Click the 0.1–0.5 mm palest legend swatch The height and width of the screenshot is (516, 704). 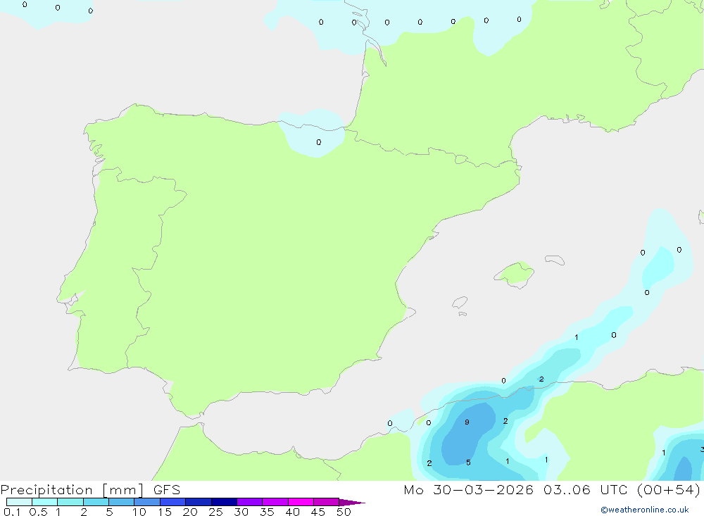[x=19, y=502]
